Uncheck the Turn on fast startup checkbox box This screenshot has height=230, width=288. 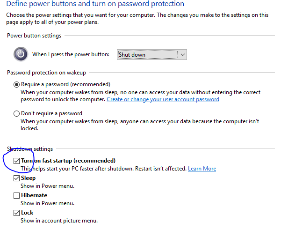pos(16,161)
